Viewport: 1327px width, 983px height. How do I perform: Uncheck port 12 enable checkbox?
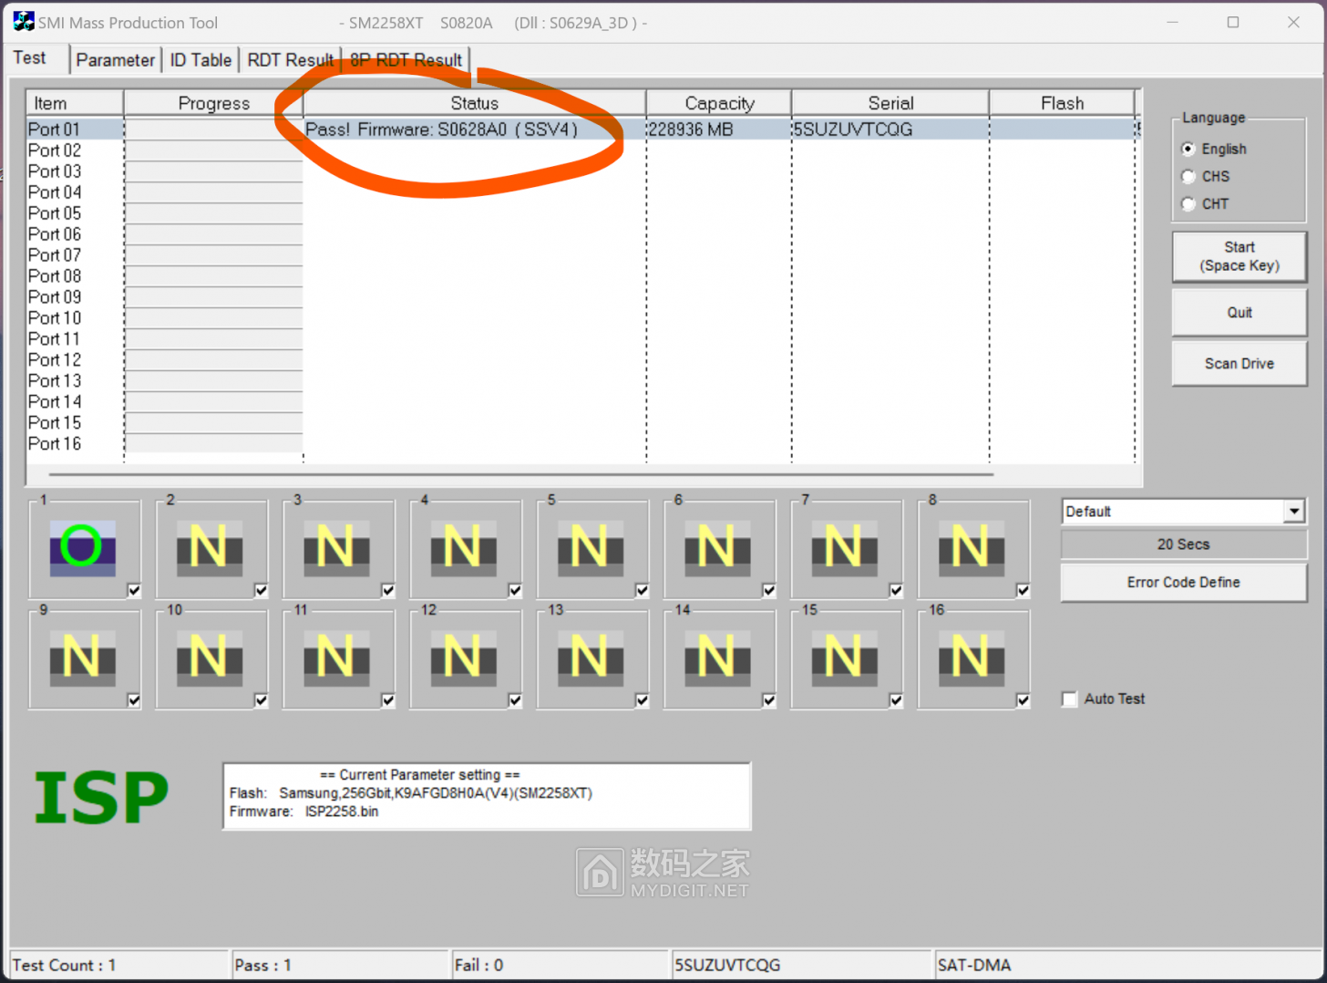tap(515, 699)
